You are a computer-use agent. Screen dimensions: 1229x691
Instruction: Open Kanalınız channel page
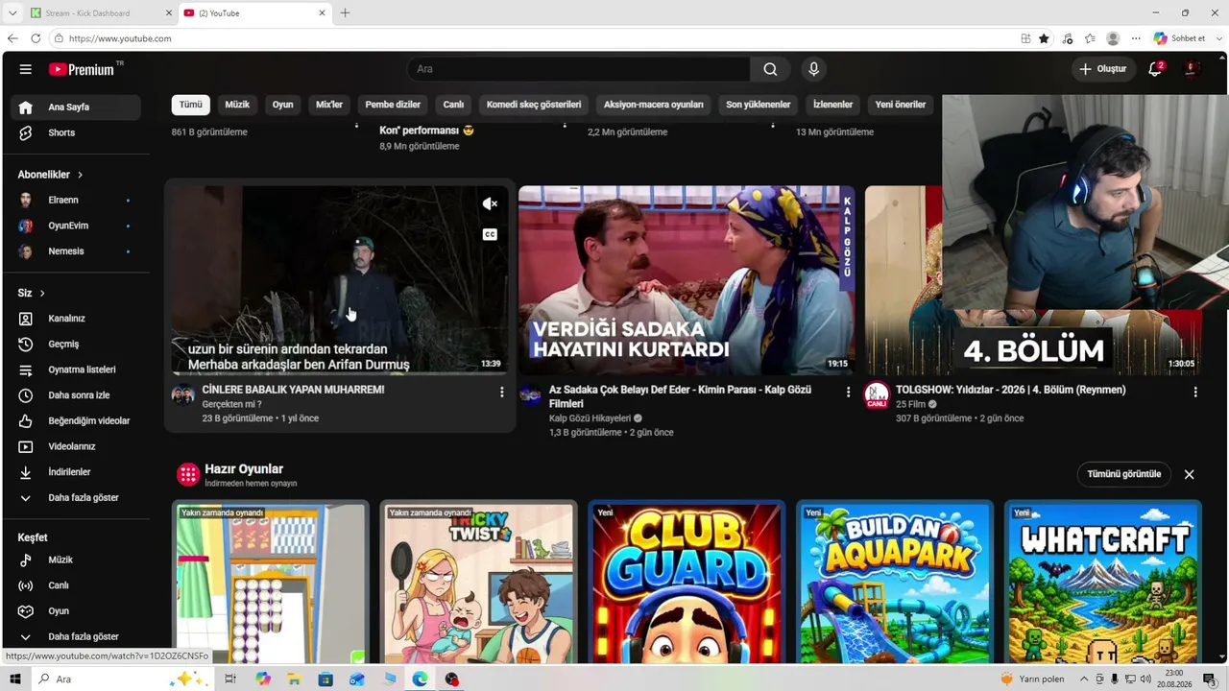pos(75,319)
